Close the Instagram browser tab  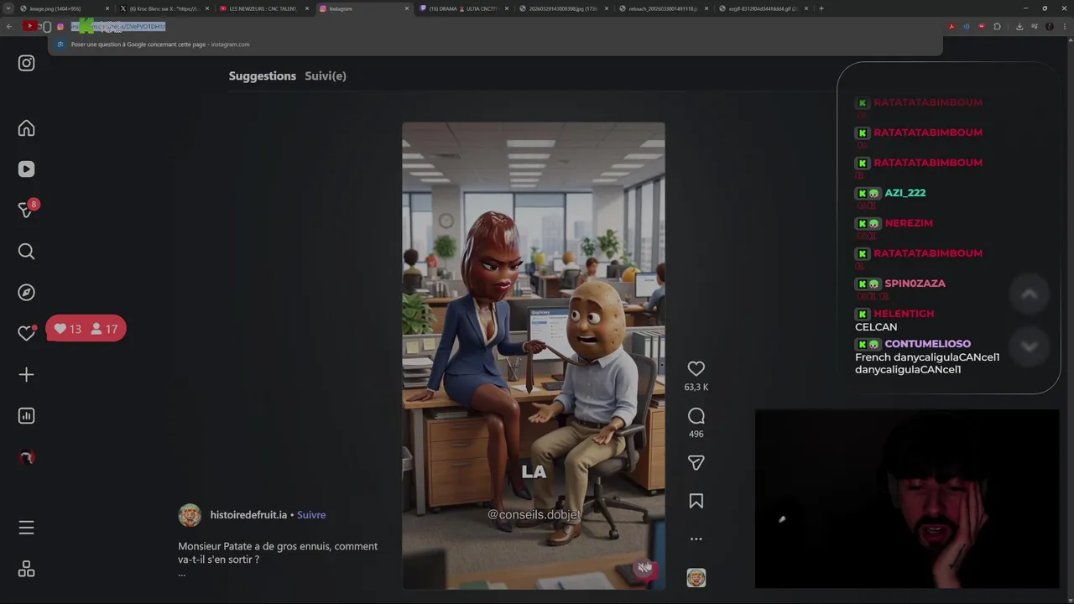coord(407,8)
